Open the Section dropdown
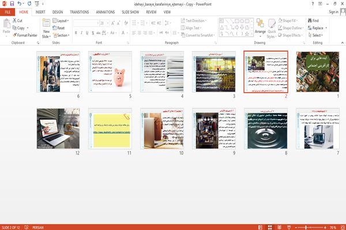 coord(61,35)
